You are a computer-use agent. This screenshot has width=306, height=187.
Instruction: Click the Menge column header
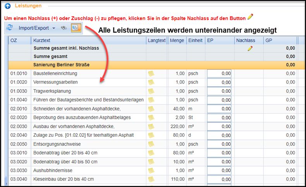coord(177,40)
